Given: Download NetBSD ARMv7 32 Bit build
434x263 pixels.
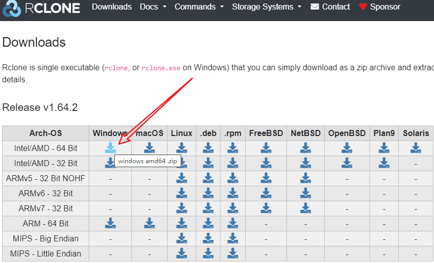Looking at the screenshot, I should tap(306, 208).
